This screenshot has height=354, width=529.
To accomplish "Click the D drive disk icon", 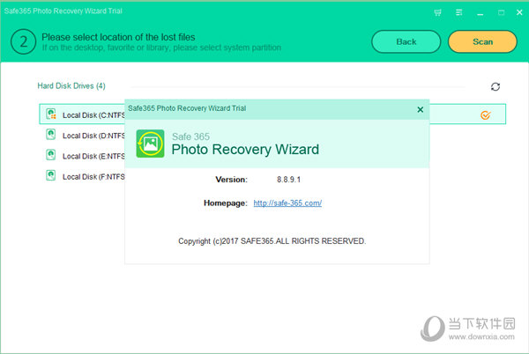I will point(50,135).
